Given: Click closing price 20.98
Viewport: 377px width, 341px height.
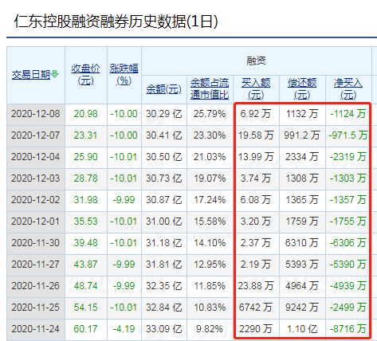Looking at the screenshot, I should coord(85,114).
